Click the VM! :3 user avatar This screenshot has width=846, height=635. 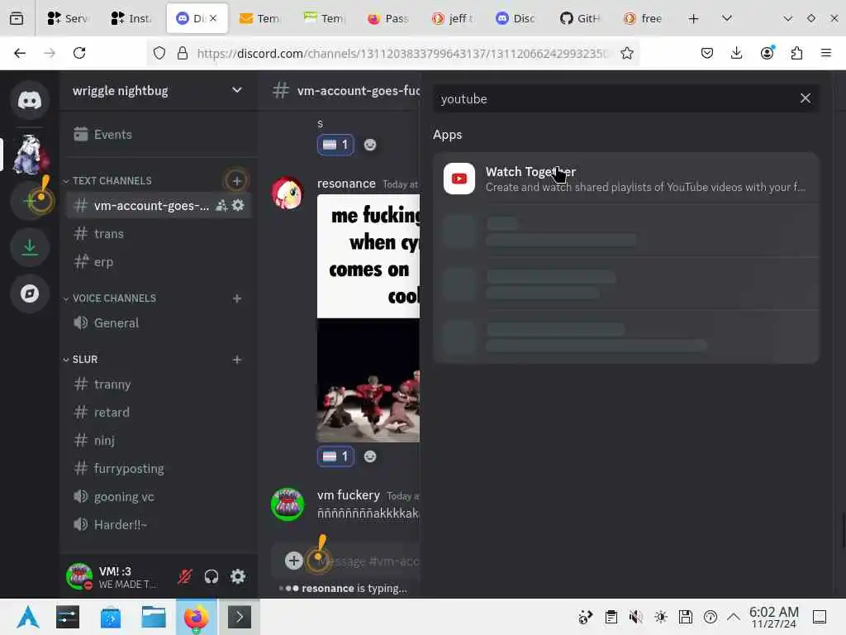coord(79,576)
